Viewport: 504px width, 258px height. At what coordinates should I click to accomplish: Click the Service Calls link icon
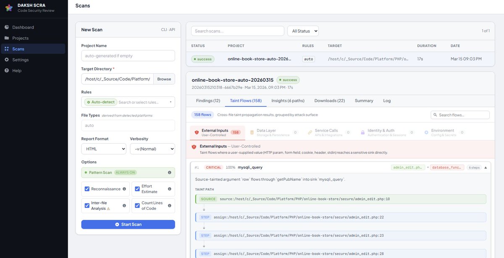[310, 132]
